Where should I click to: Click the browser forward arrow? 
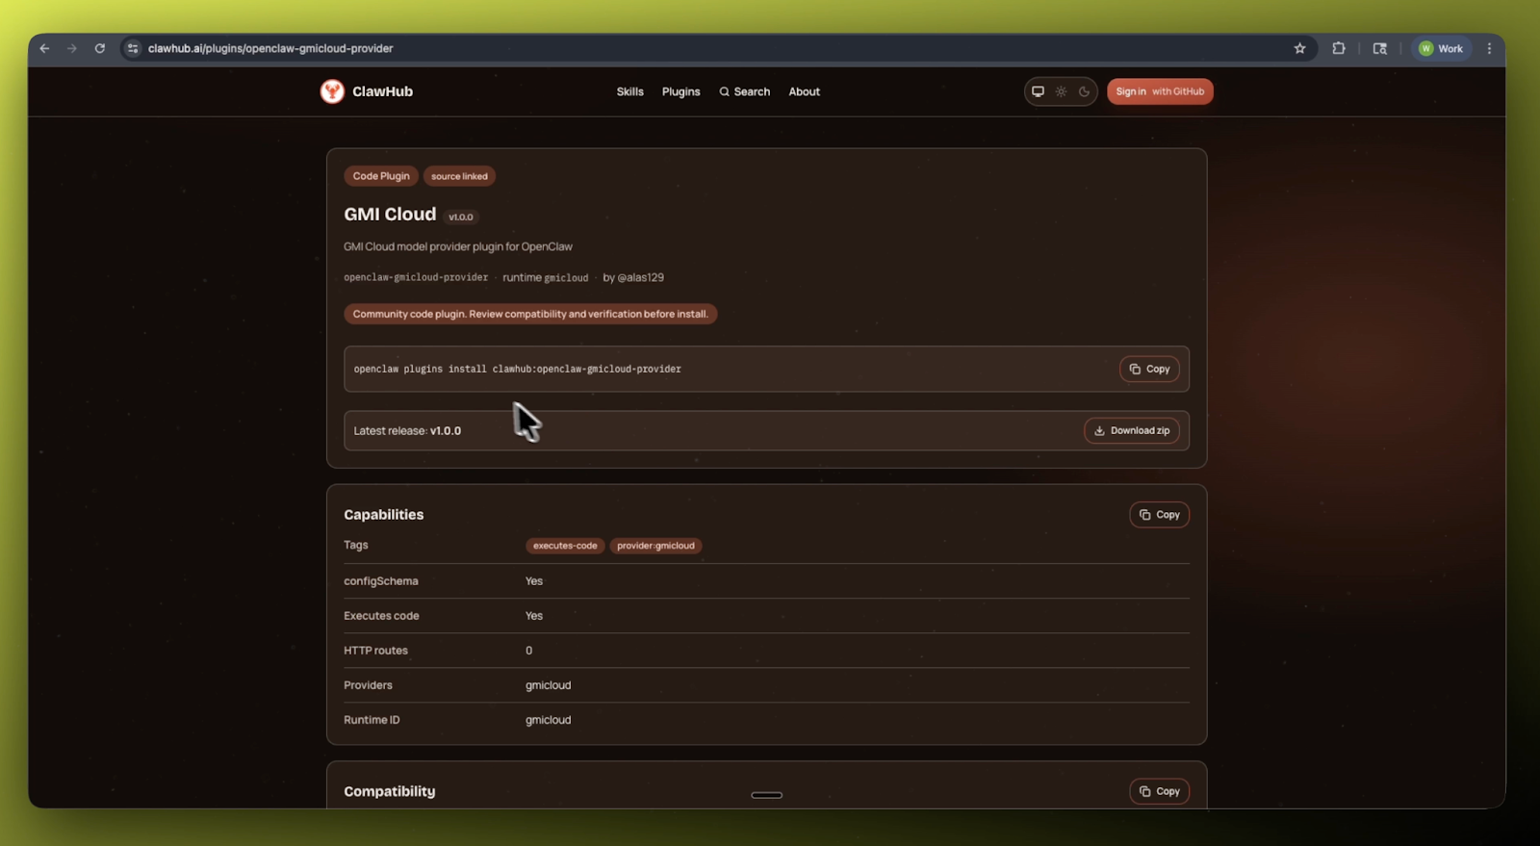tap(72, 48)
